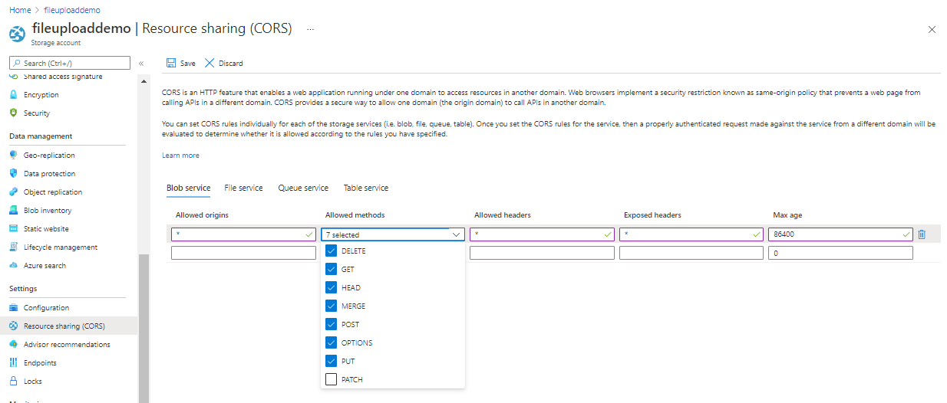Open the more options ellipsis menu
The height and width of the screenshot is (403, 947).
click(x=311, y=29)
